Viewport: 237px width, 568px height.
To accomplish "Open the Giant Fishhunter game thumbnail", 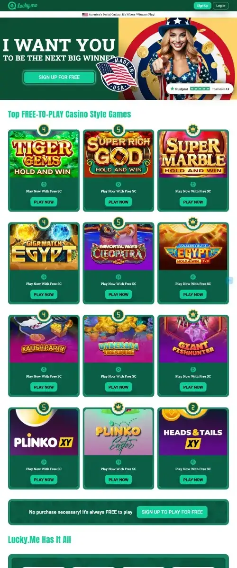I will tap(193, 339).
